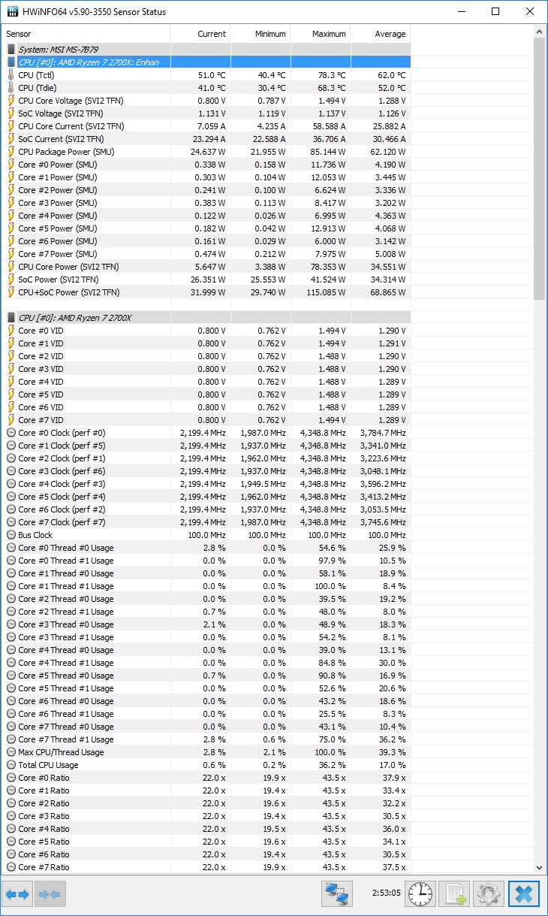Screen dimensions: 548x916
Task: Click the vertical scrollbar thumb
Action: pyautogui.click(x=539, y=169)
